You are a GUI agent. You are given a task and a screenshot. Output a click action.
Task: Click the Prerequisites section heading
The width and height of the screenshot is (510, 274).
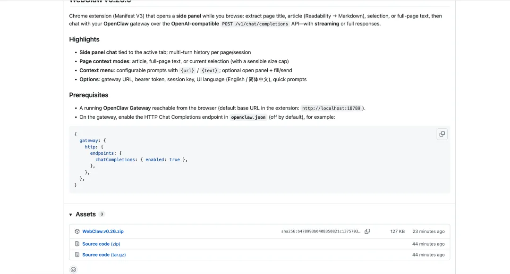(x=89, y=95)
